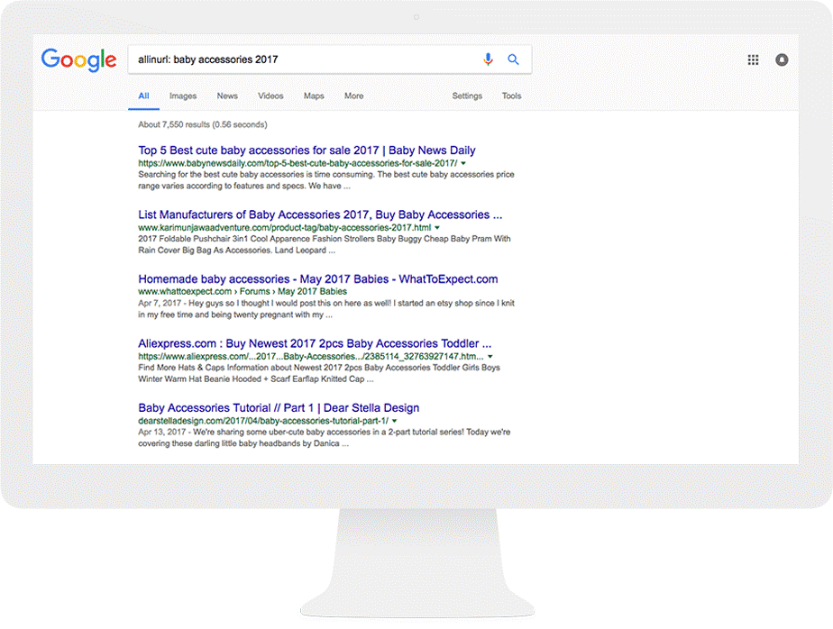Image resolution: width=833 pixels, height=629 pixels.
Task: Start voice search with microphone icon
Action: pyautogui.click(x=488, y=59)
